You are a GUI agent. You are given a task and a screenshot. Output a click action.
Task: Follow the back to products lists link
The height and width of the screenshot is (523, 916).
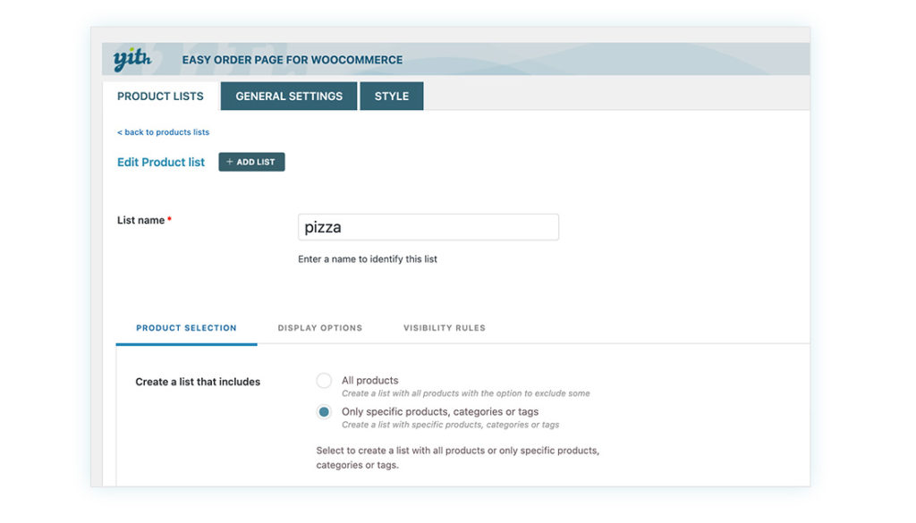coord(163,132)
